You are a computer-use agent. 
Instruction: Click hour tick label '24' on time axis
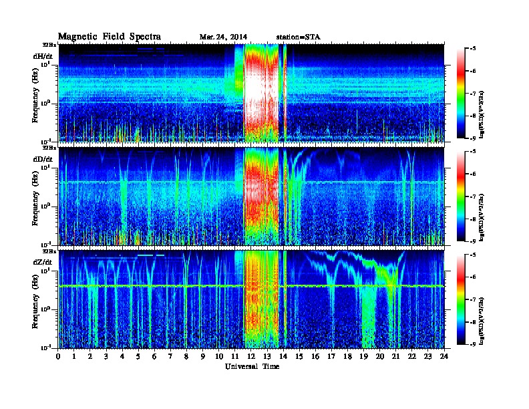click(444, 356)
